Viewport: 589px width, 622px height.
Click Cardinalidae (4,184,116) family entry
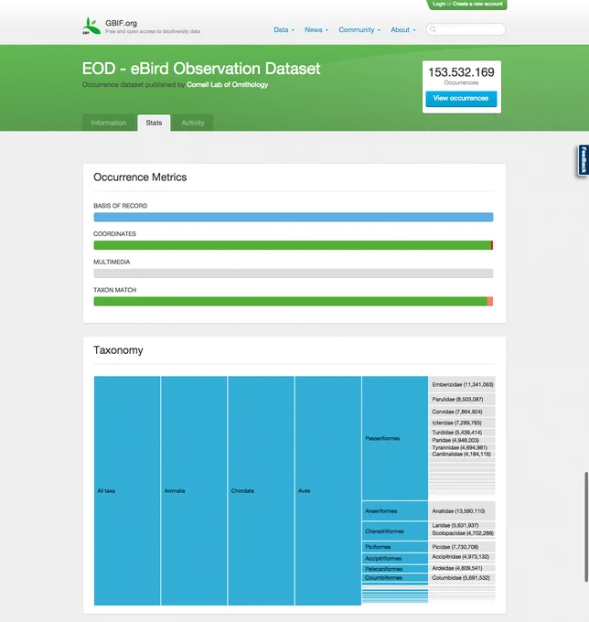(462, 455)
